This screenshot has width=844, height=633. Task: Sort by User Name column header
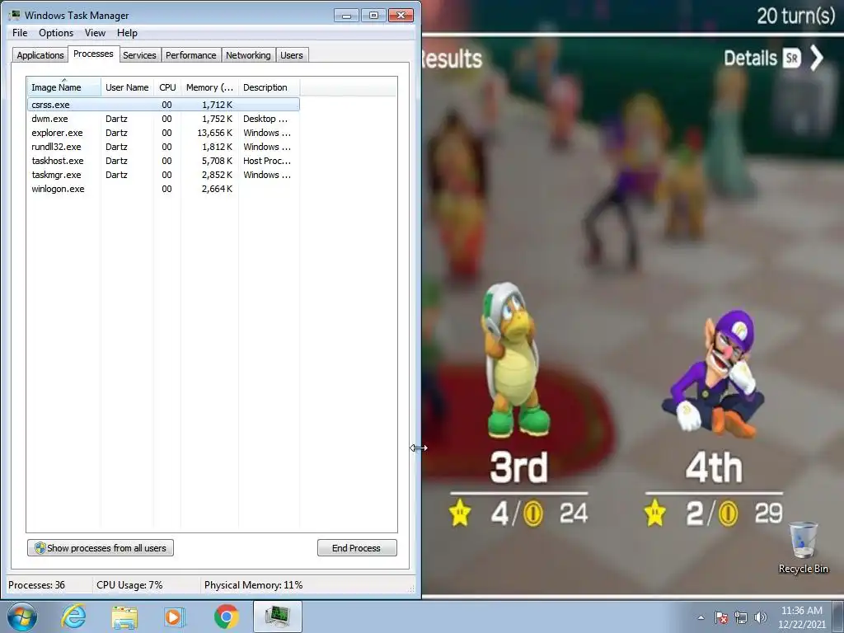click(x=127, y=87)
